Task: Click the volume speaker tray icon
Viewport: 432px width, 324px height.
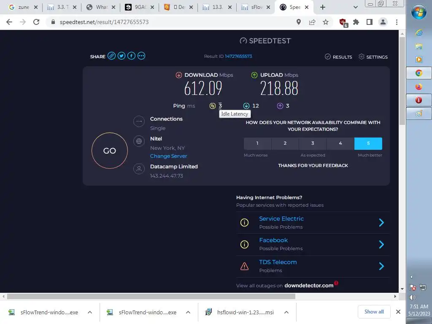Action: tap(413, 297)
